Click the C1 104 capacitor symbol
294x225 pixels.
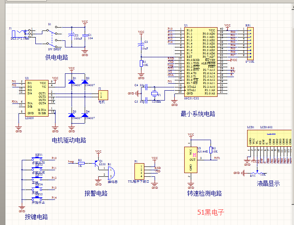(x=85, y=35)
